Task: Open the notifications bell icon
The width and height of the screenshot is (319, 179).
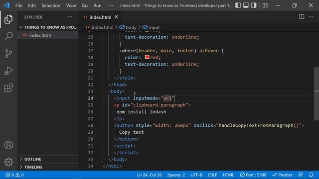Action: [x=311, y=175]
